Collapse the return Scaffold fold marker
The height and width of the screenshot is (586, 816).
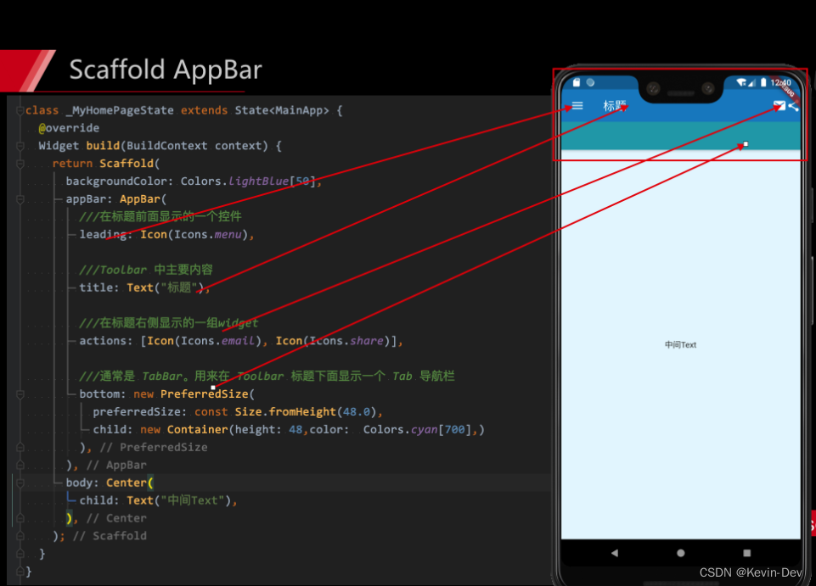click(20, 164)
